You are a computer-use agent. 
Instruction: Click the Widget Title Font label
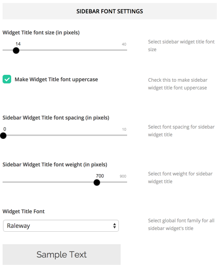(24, 211)
